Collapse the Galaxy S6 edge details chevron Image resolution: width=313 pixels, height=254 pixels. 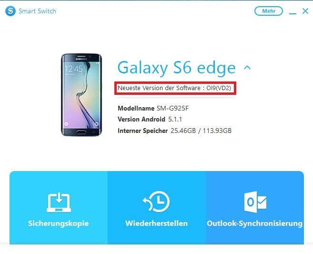(x=247, y=68)
